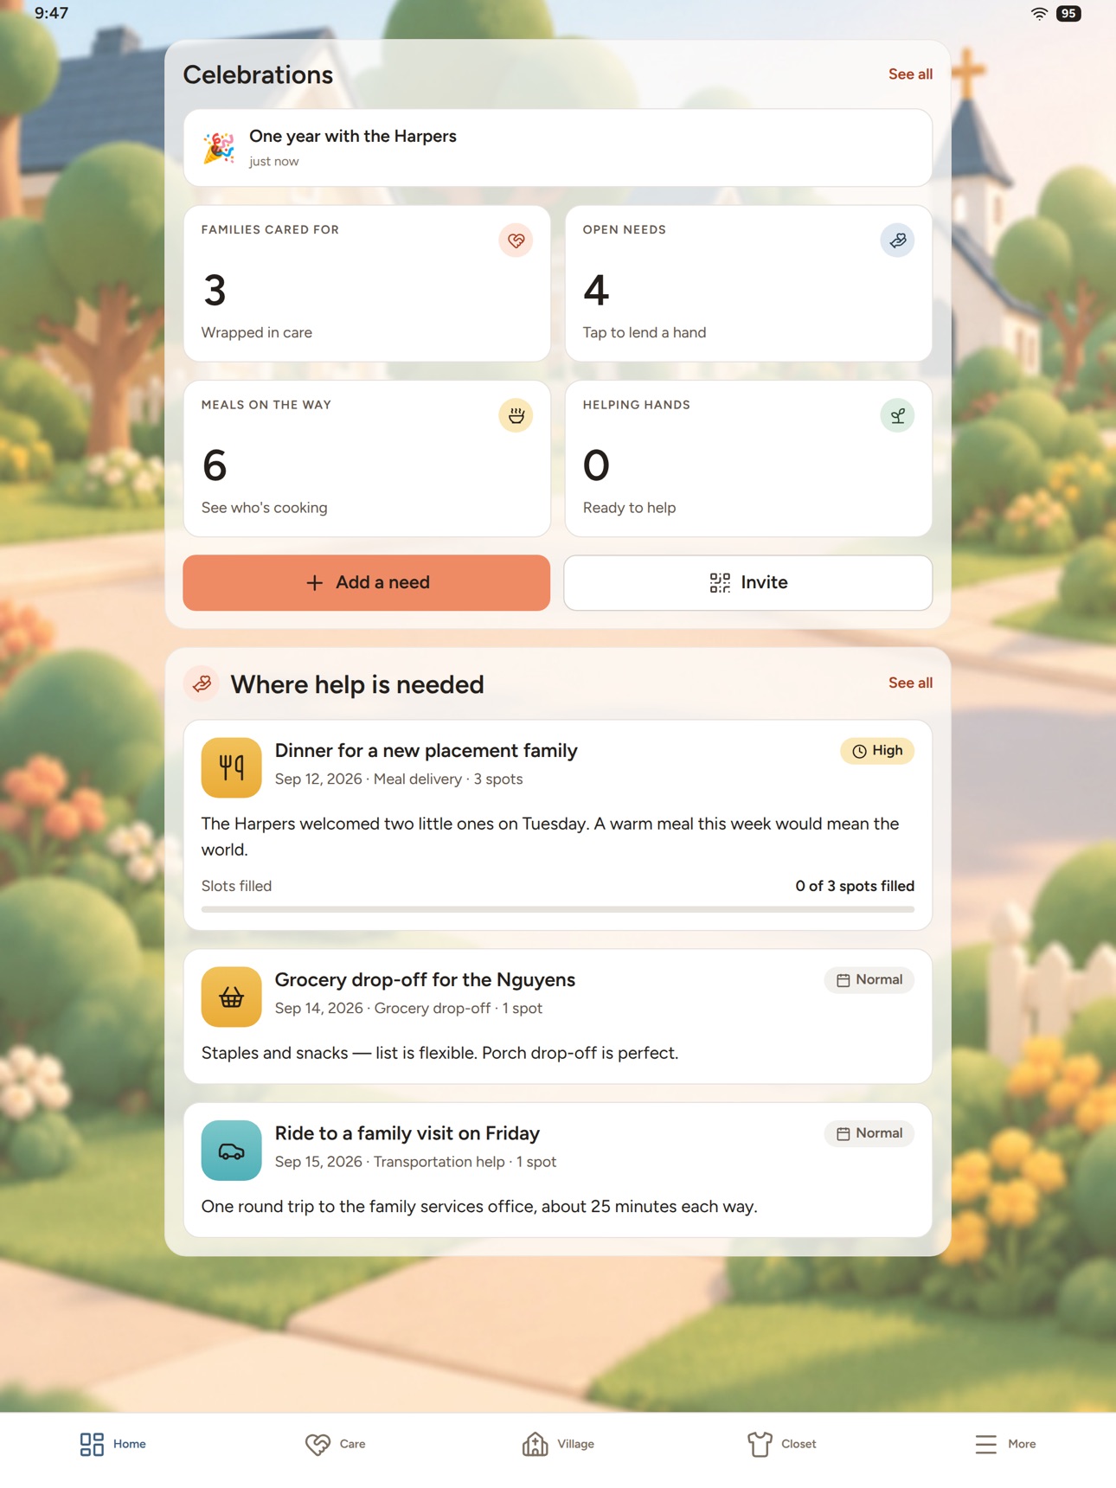Open Ride to a family visit on Friday

558,1171
